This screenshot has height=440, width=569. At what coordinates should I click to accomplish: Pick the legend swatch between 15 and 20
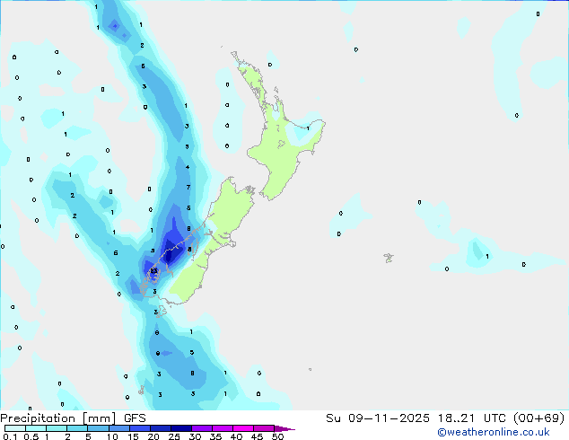[x=140, y=428]
